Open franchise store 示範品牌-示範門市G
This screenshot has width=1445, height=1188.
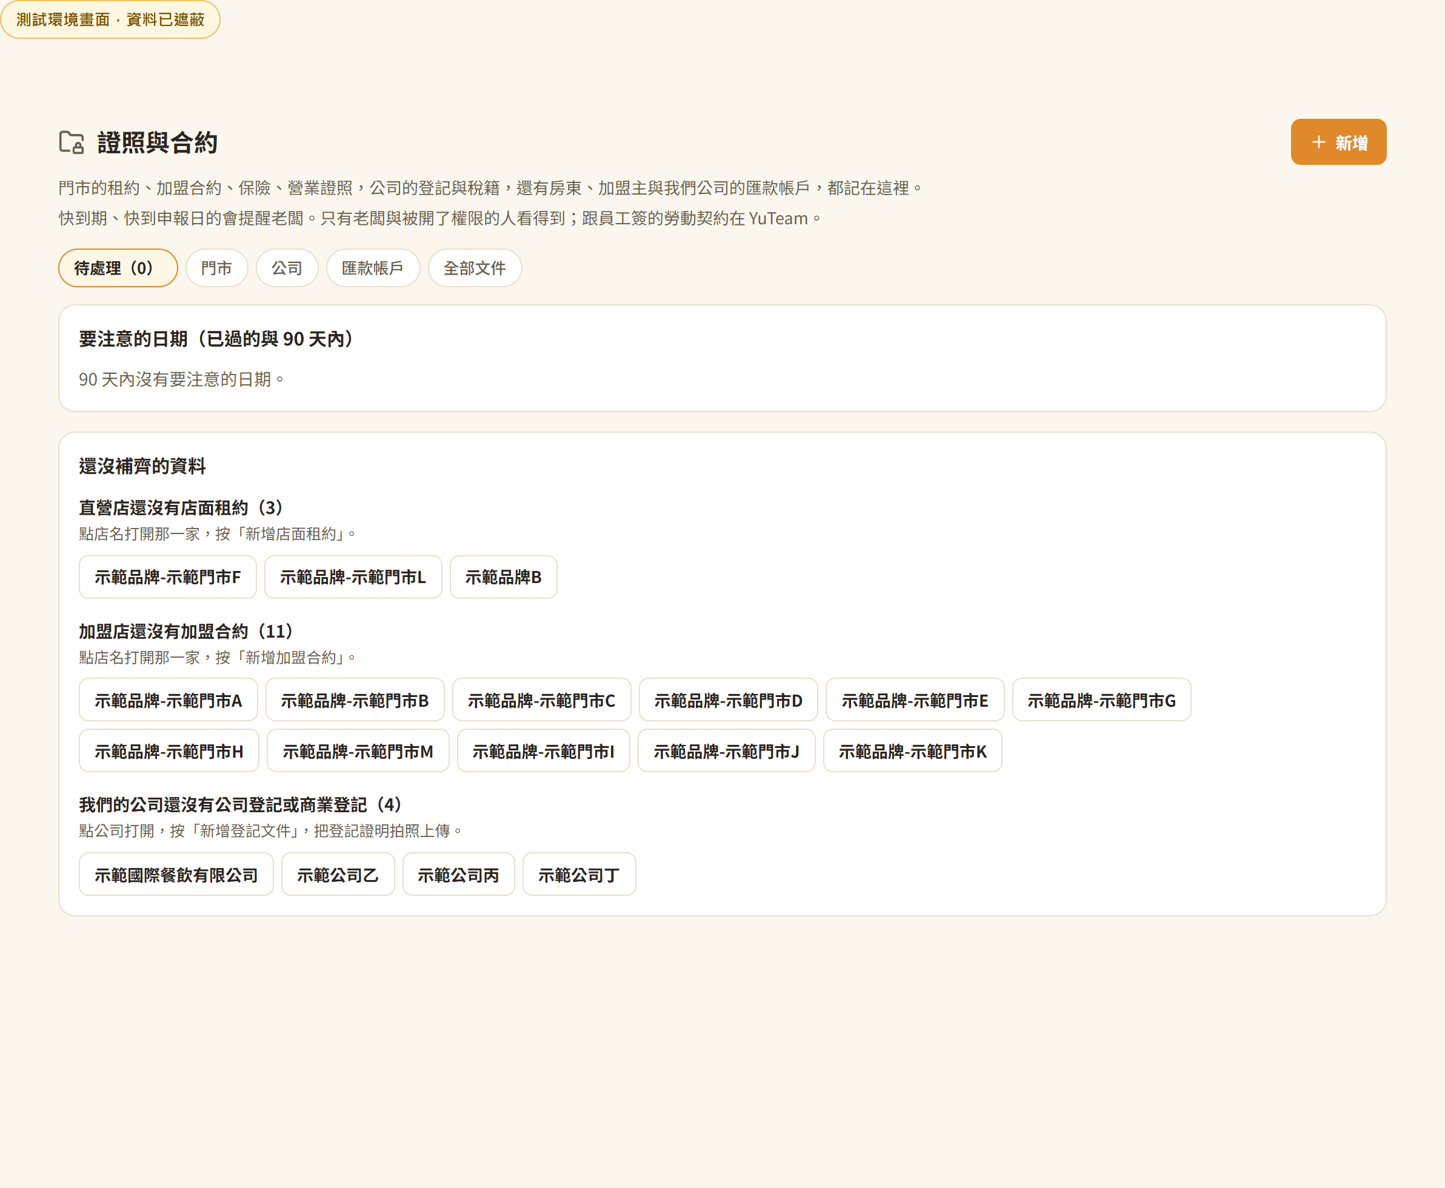click(x=1101, y=700)
